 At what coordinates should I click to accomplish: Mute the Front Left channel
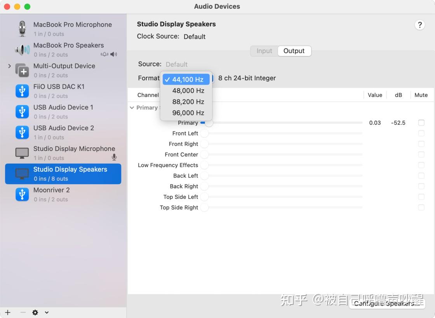421,133
